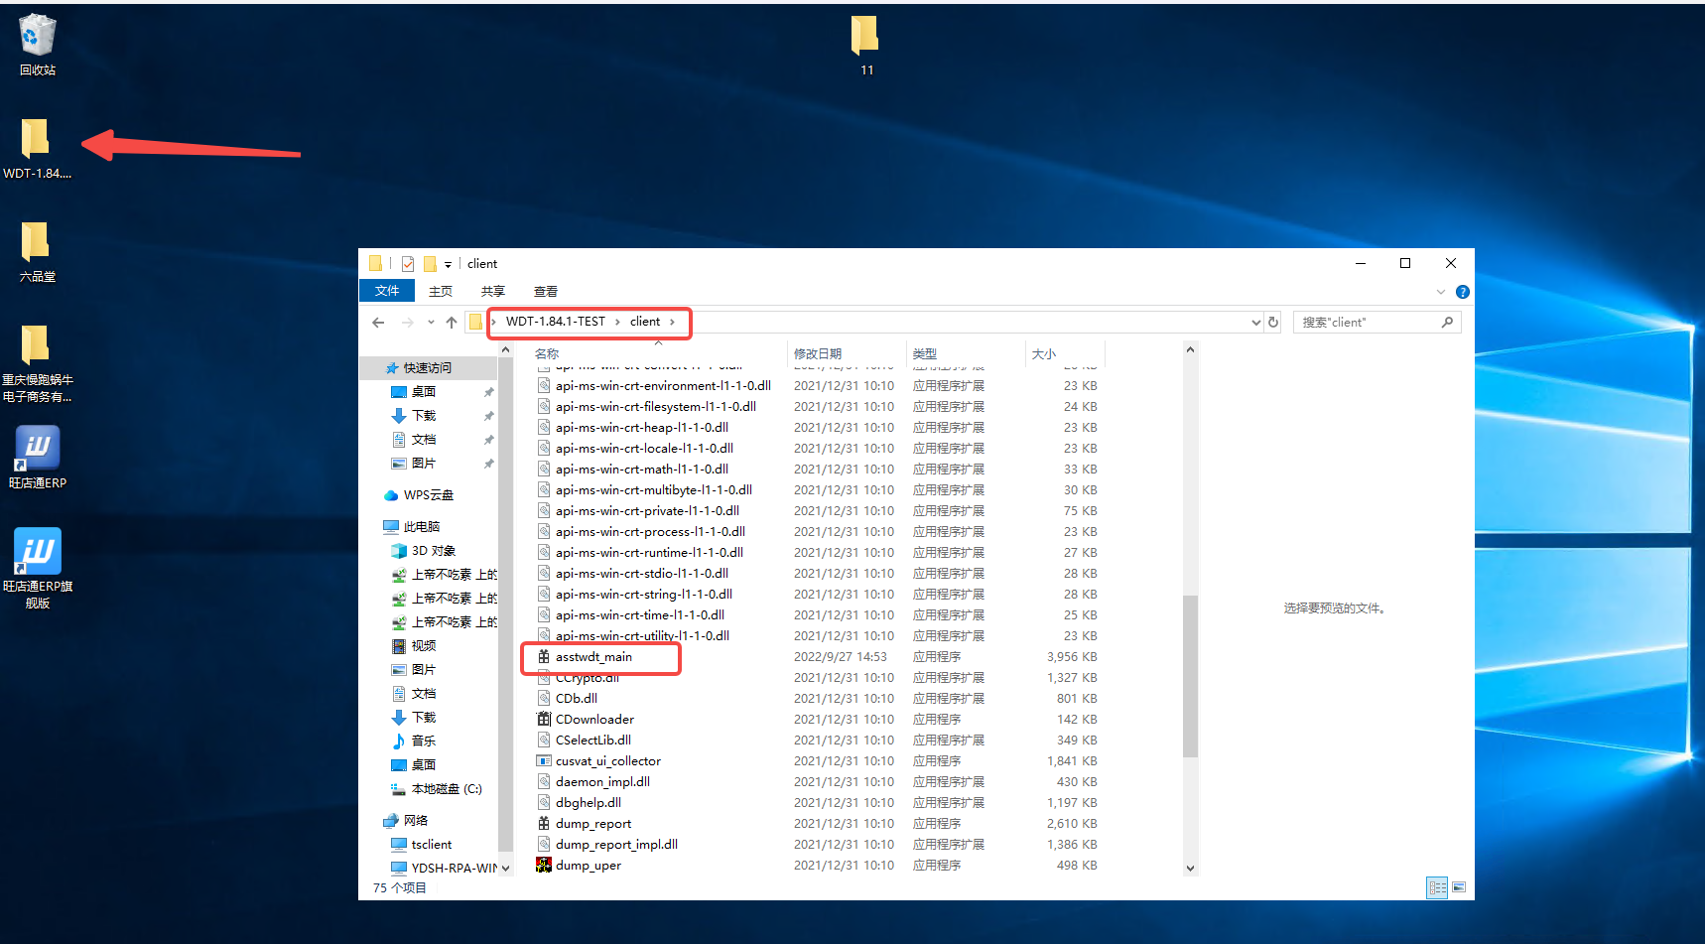The image size is (1705, 944).
Task: Select pinned 桌面 under quick access
Action: pyautogui.click(x=424, y=392)
